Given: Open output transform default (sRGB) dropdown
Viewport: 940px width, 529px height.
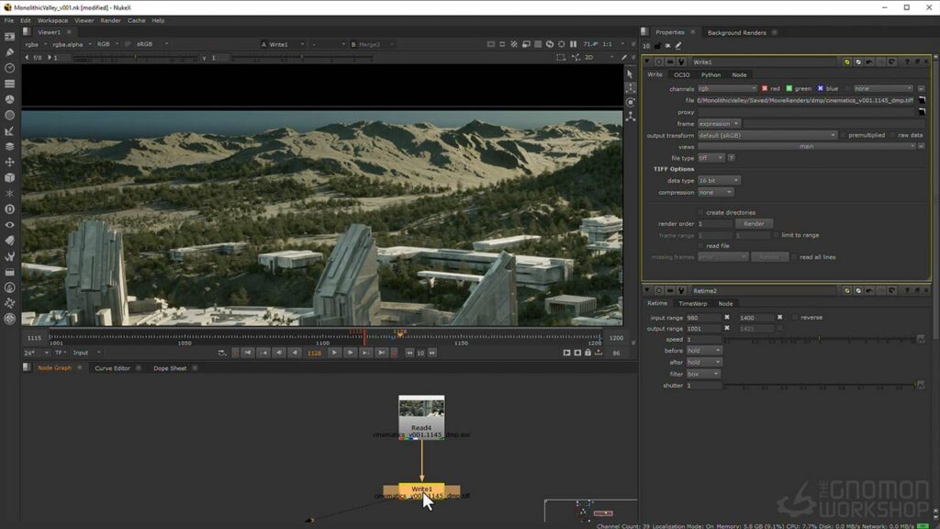Looking at the screenshot, I should [767, 135].
